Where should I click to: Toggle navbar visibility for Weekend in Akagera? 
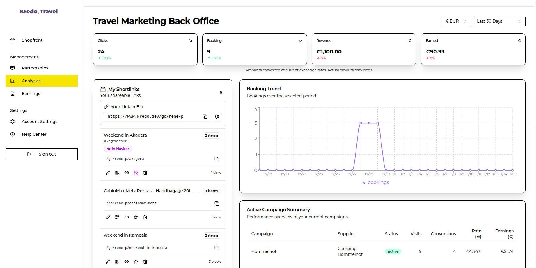(136, 173)
